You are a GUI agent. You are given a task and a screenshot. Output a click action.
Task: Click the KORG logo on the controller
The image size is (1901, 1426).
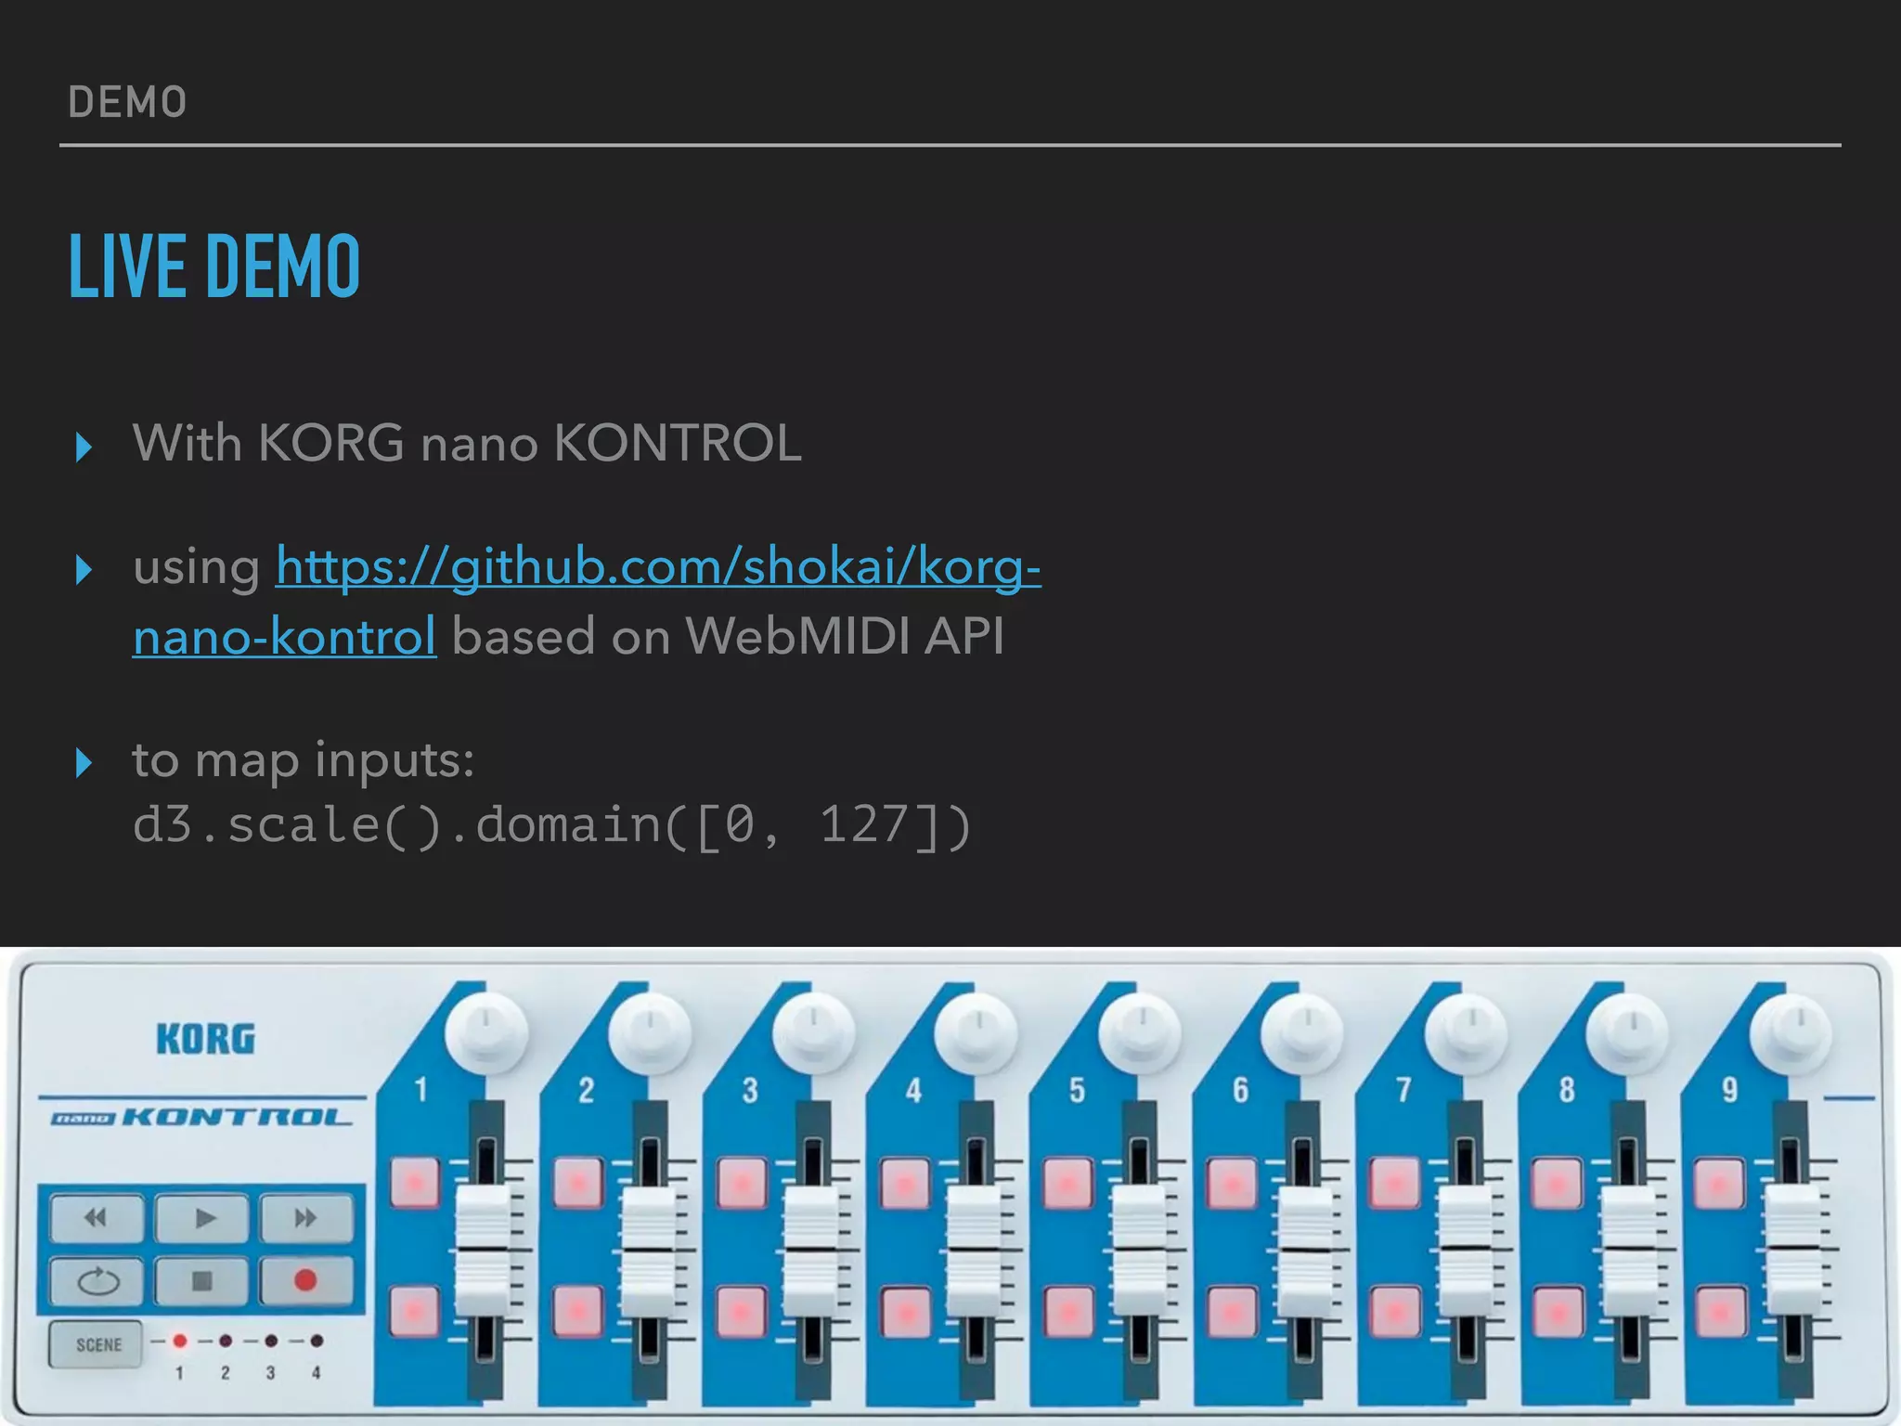click(205, 1039)
